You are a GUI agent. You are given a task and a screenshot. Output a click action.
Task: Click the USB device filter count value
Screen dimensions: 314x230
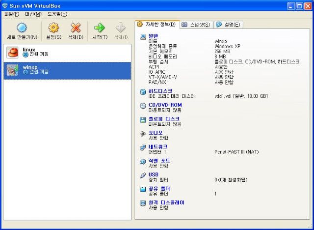(x=231, y=180)
